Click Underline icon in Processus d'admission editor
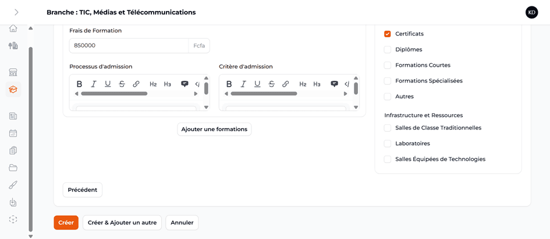 point(108,84)
